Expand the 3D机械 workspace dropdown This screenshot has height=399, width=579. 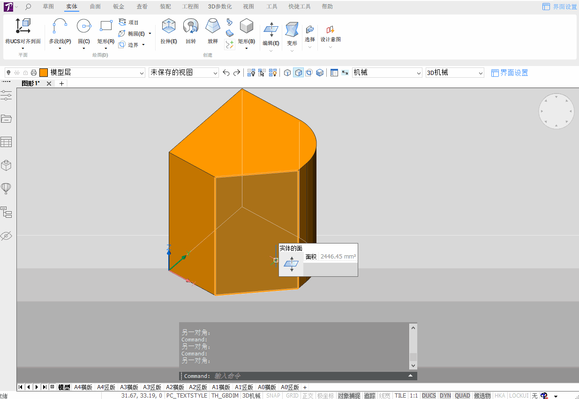pyautogui.click(x=455, y=73)
